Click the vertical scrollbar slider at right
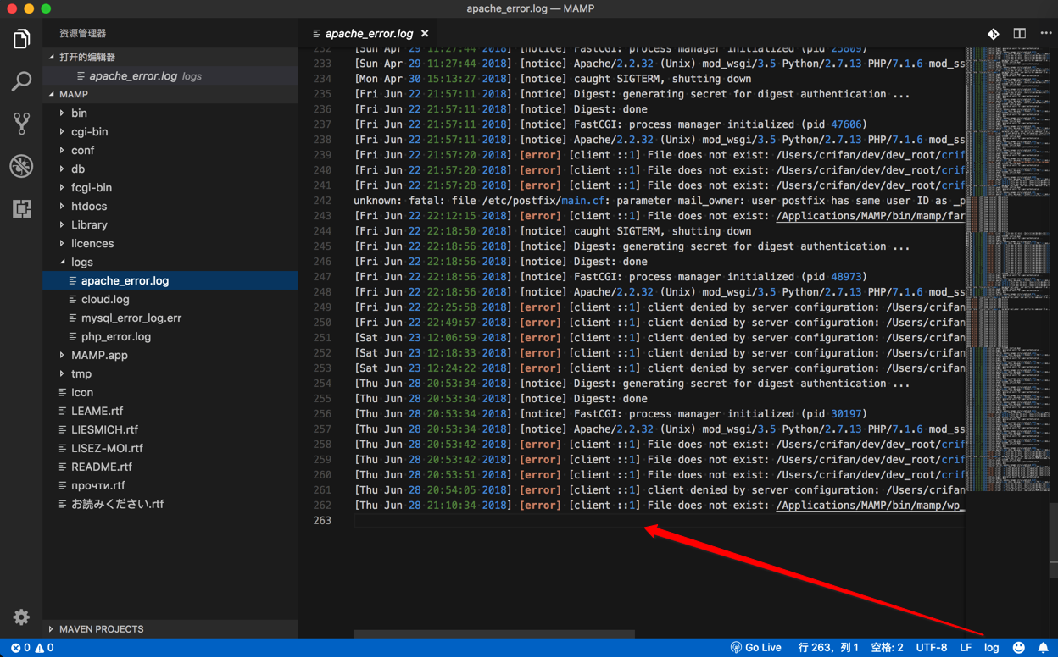The height and width of the screenshot is (658, 1058). [x=1053, y=539]
